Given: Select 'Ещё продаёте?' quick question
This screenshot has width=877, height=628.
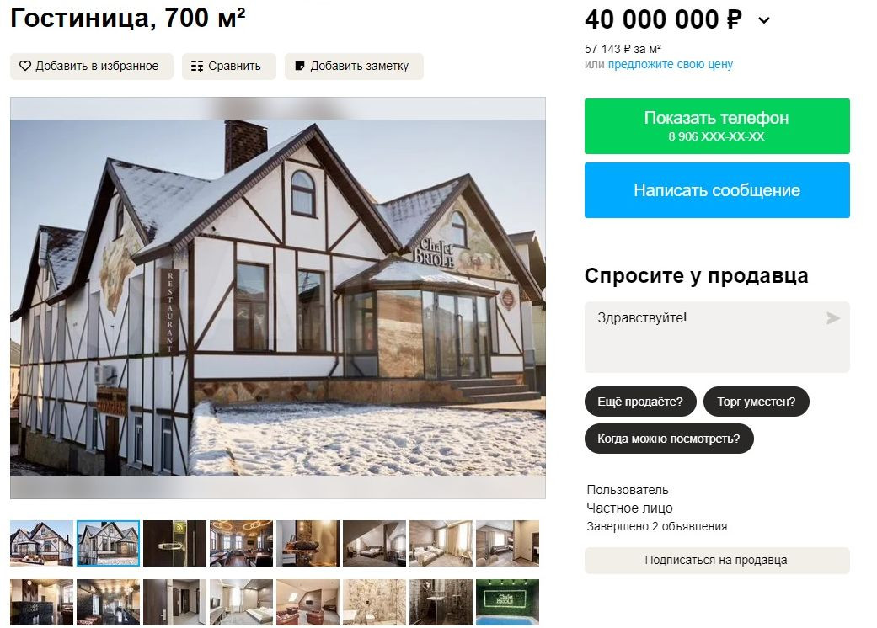Looking at the screenshot, I should pos(640,402).
